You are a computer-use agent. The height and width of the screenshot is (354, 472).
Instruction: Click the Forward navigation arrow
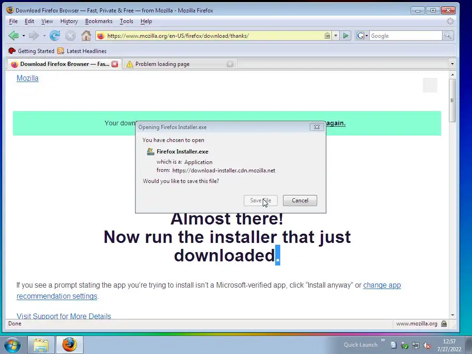tap(34, 36)
